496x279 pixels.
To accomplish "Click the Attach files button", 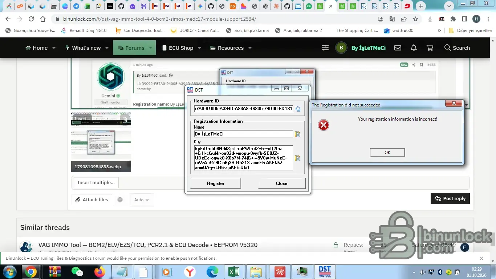I will [x=92, y=200].
